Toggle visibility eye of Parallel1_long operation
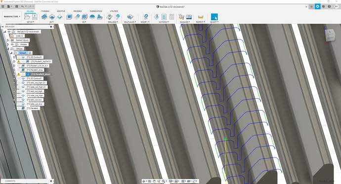Viewport: 341px width, 184px height. click(x=19, y=70)
